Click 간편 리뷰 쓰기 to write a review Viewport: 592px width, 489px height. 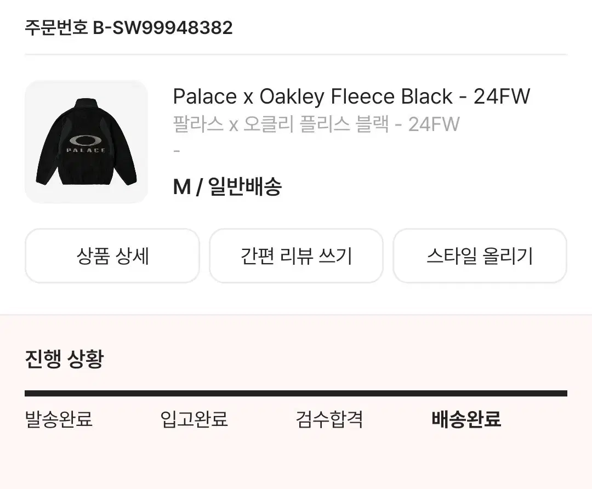point(296,255)
